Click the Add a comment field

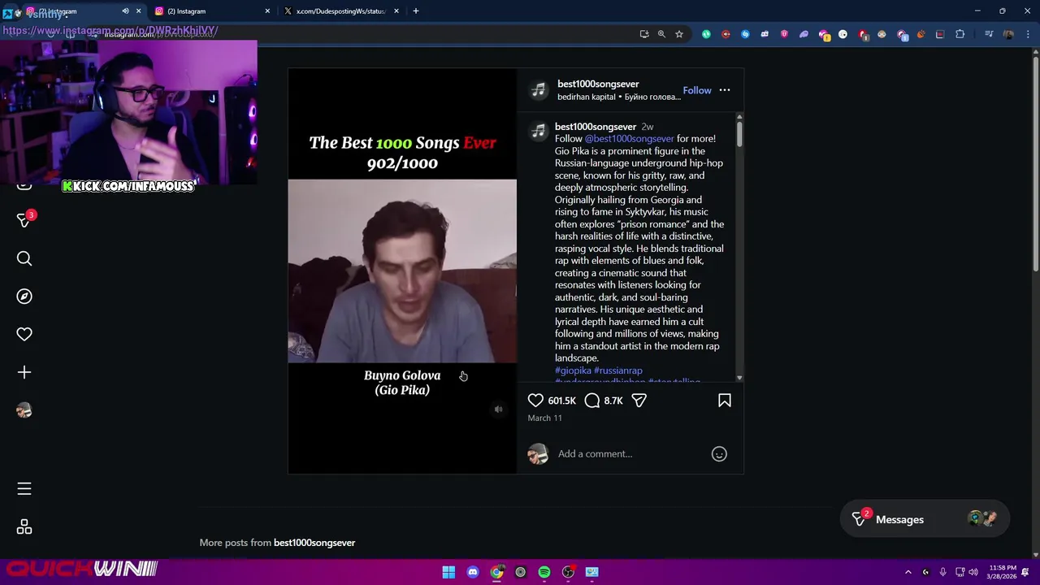(x=630, y=454)
